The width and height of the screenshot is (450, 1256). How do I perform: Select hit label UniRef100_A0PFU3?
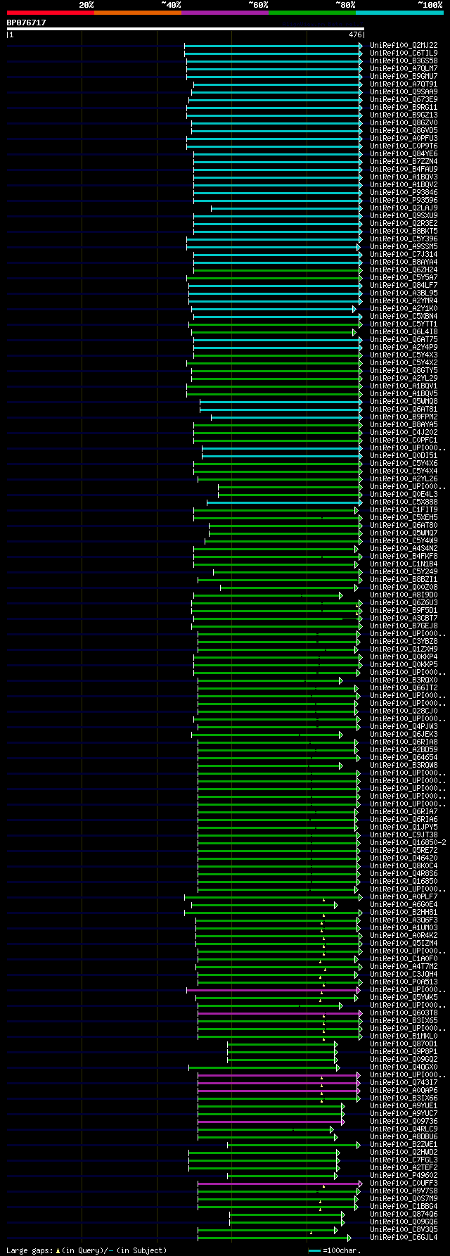404,138
